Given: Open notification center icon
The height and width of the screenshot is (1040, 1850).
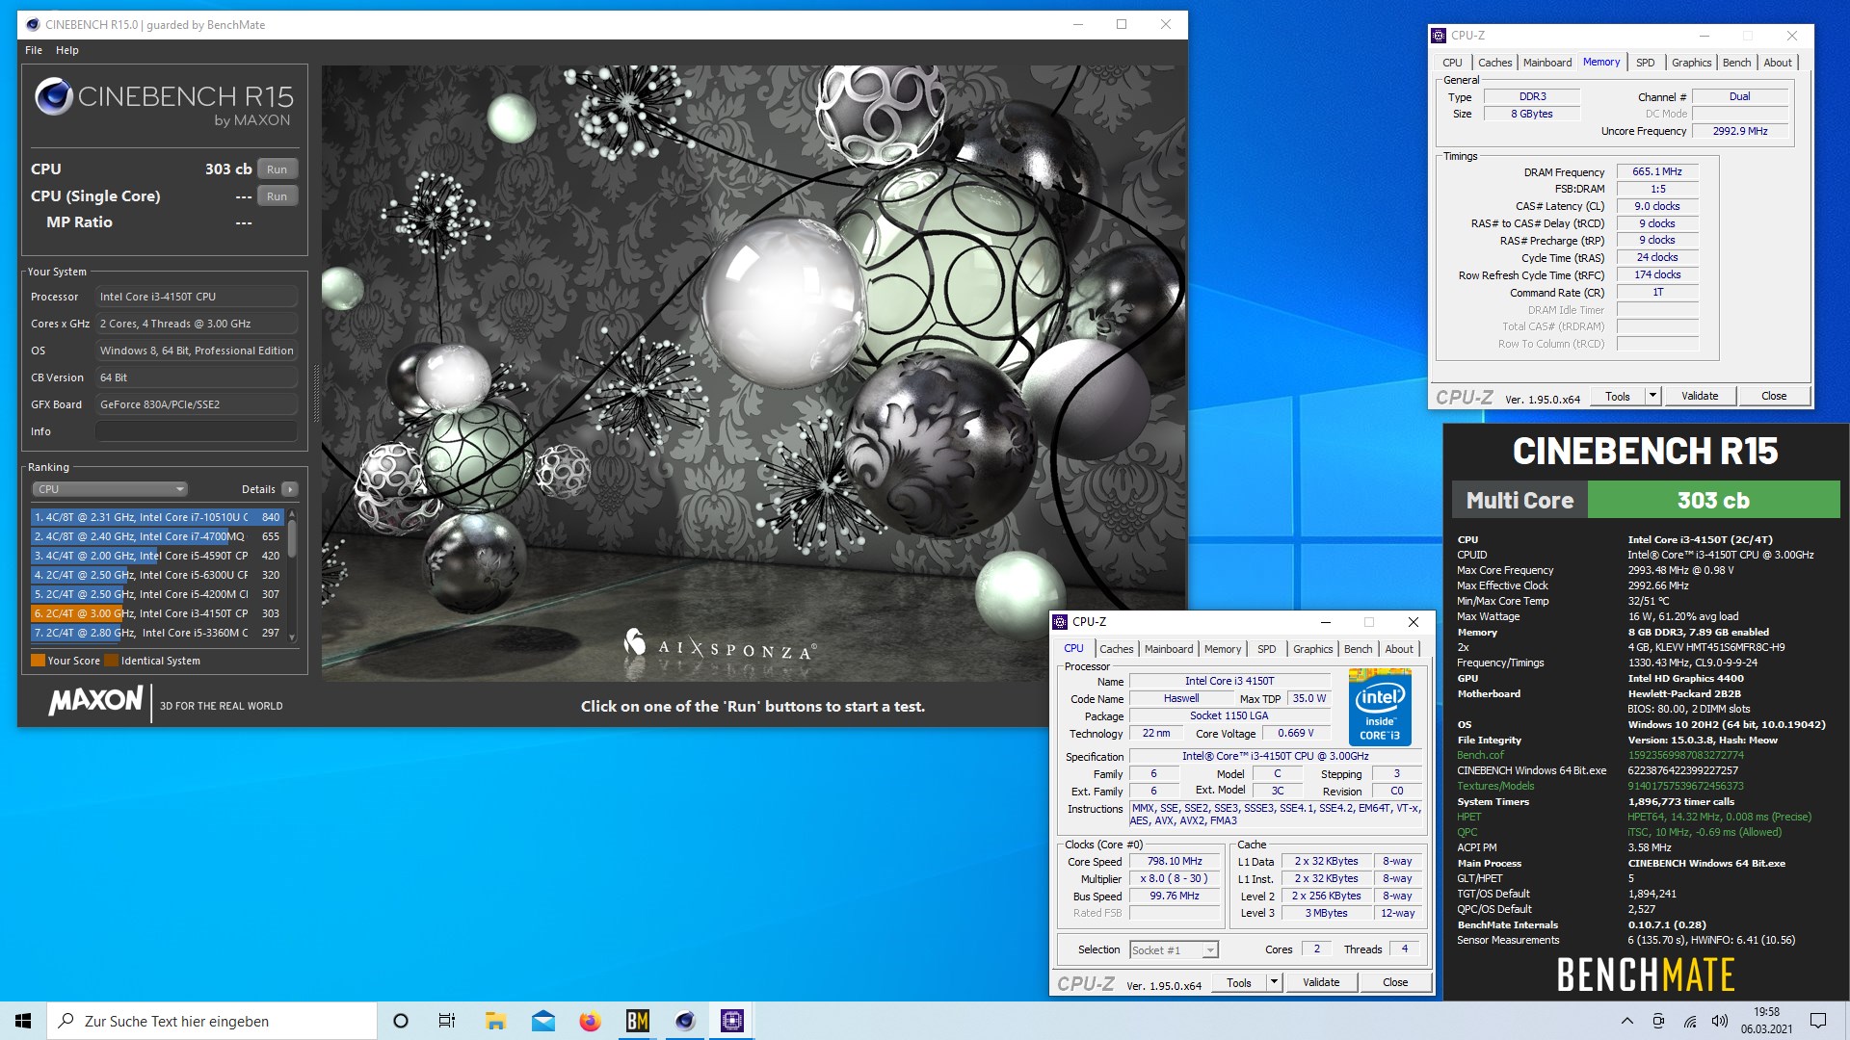Looking at the screenshot, I should click(x=1818, y=1021).
